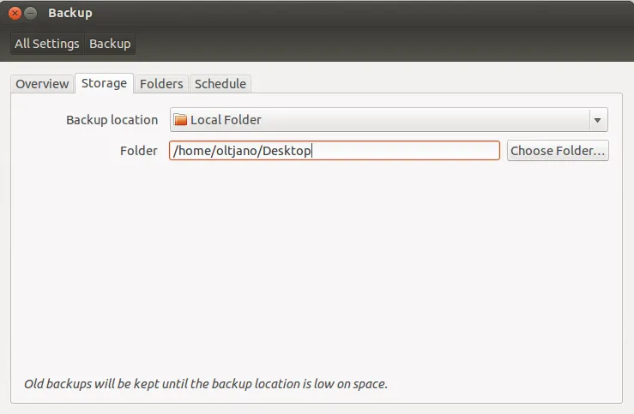
Task: Click the orange folder icon beside Local Folder
Action: tap(180, 120)
